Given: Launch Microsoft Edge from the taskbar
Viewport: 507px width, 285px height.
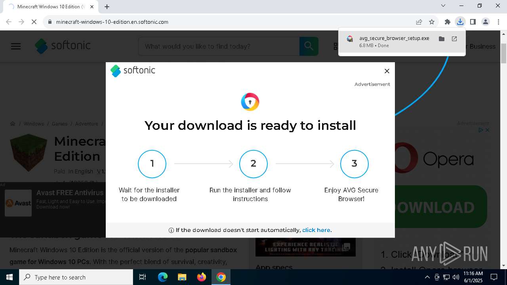Looking at the screenshot, I should (163, 277).
